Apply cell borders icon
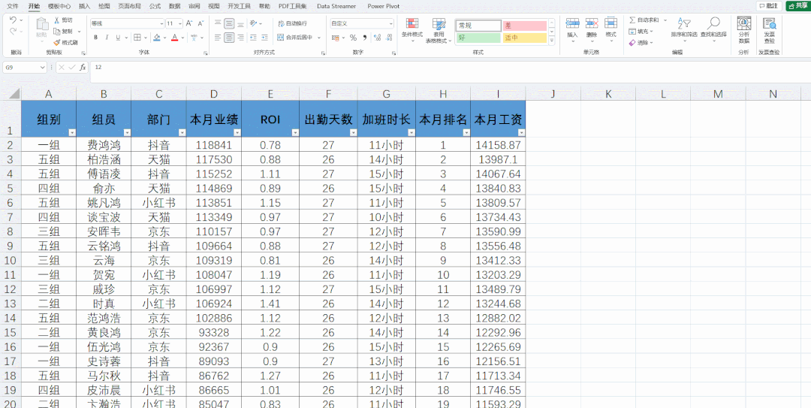Image resolution: width=811 pixels, height=408 pixels. pyautogui.click(x=137, y=38)
